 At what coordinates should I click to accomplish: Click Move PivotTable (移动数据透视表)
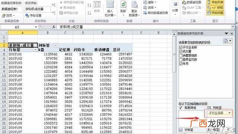click(155, 13)
